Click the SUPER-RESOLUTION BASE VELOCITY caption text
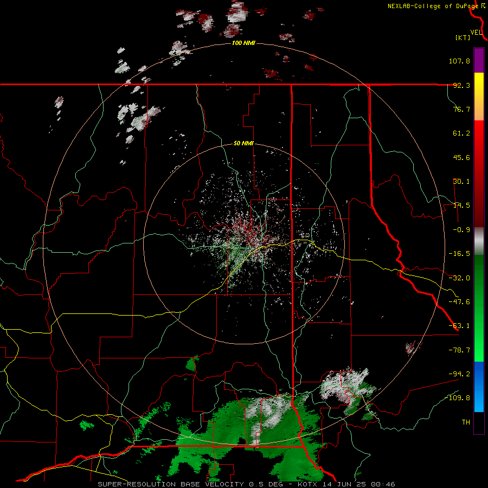 pyautogui.click(x=172, y=484)
